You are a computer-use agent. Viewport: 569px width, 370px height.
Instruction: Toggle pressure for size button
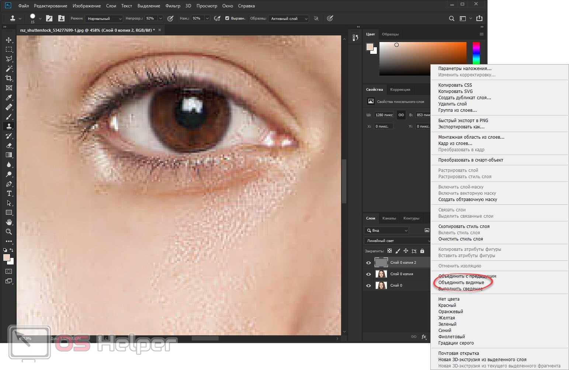click(330, 18)
